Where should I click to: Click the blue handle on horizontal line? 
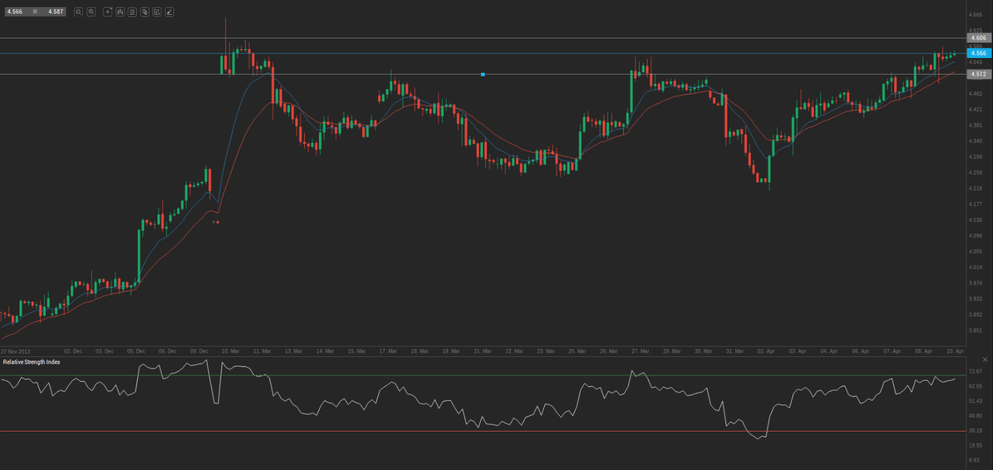point(483,75)
